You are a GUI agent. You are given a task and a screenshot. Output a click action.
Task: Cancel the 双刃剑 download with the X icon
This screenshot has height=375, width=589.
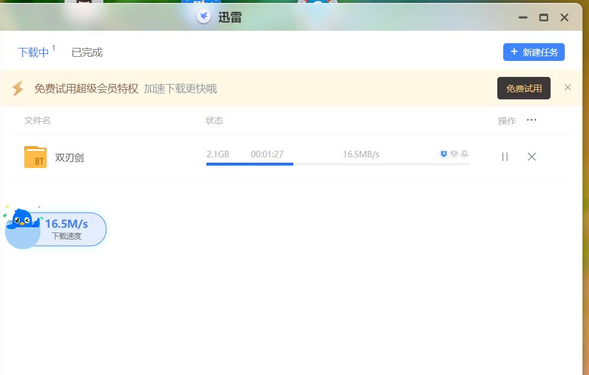(x=532, y=157)
